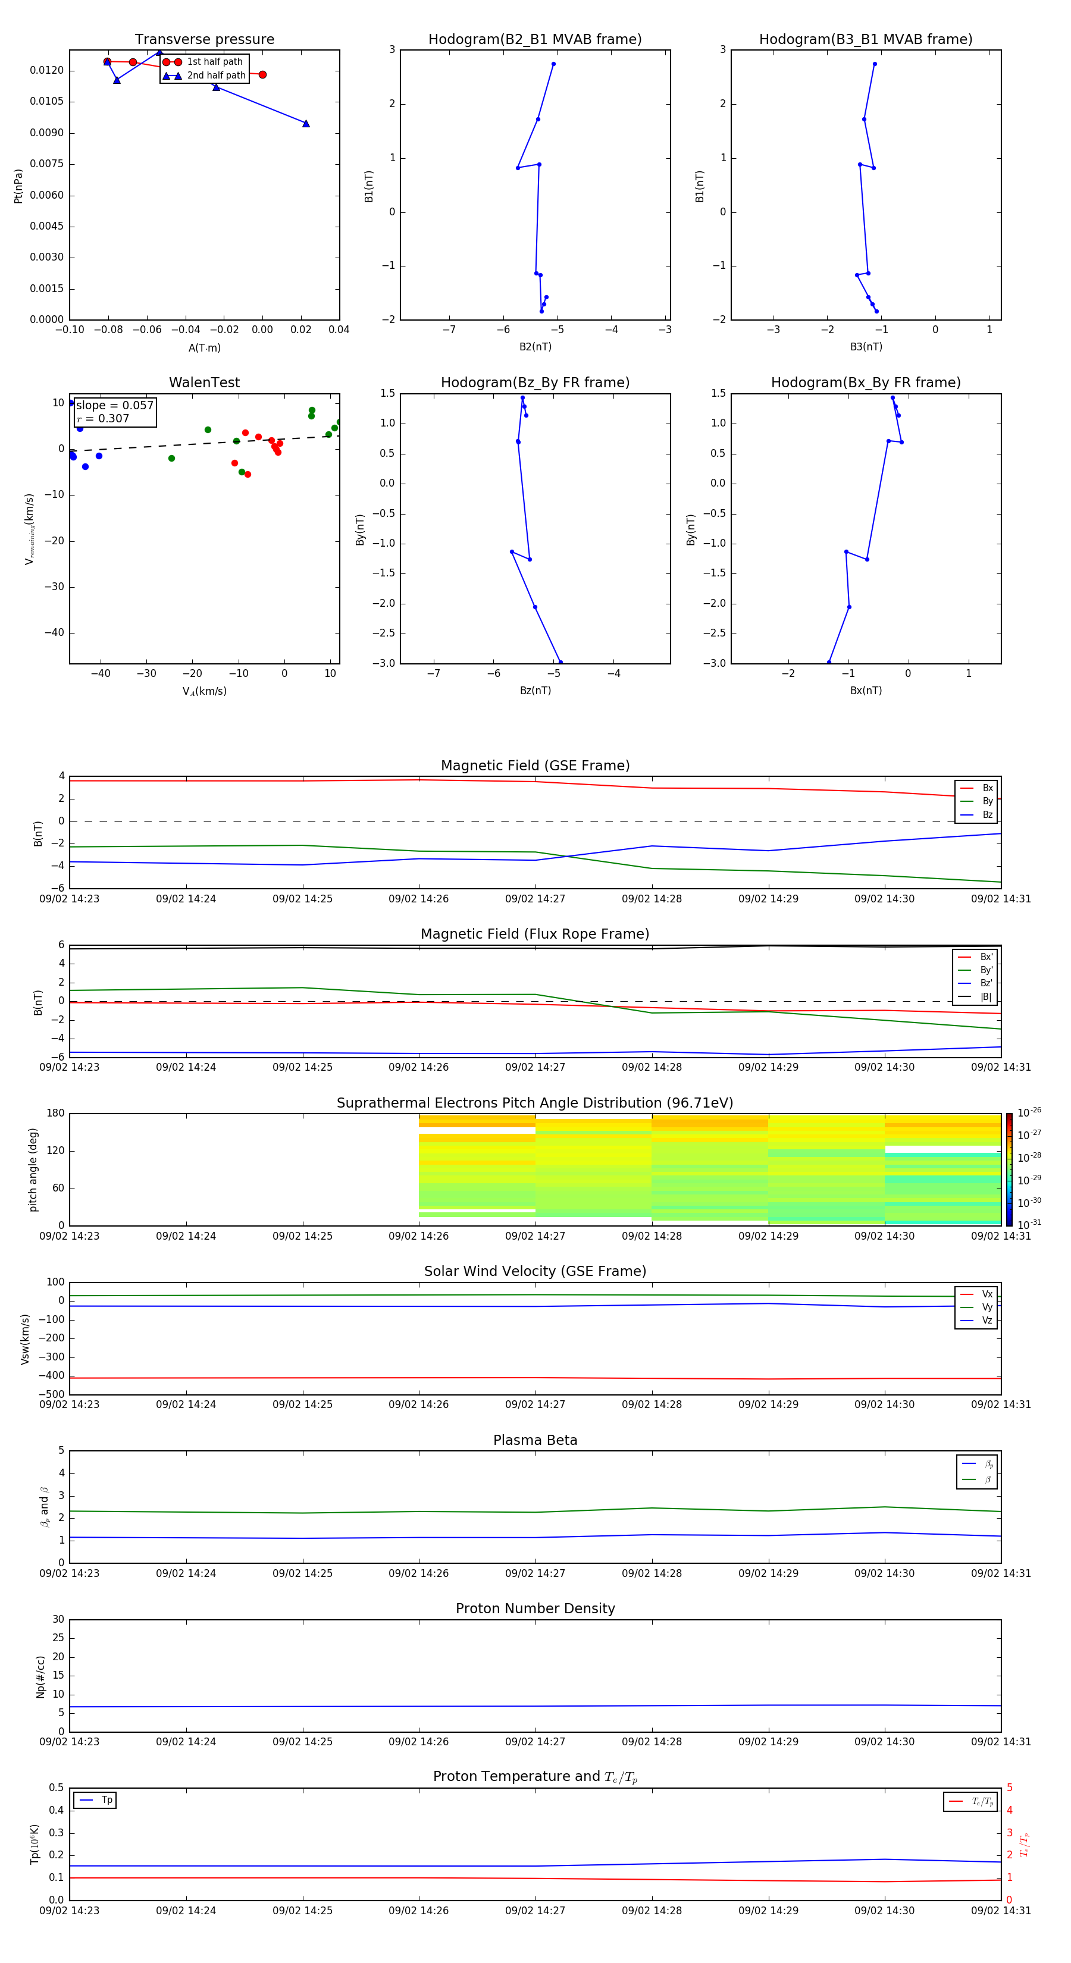
Task: Select '|B|' in flux rope legend
Action: tap(976, 997)
